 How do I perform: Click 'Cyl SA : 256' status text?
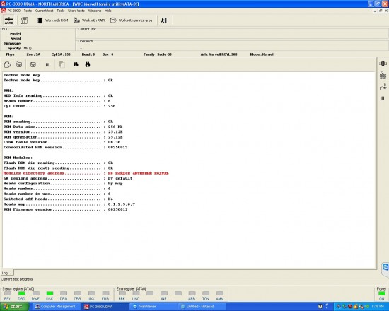61,54
